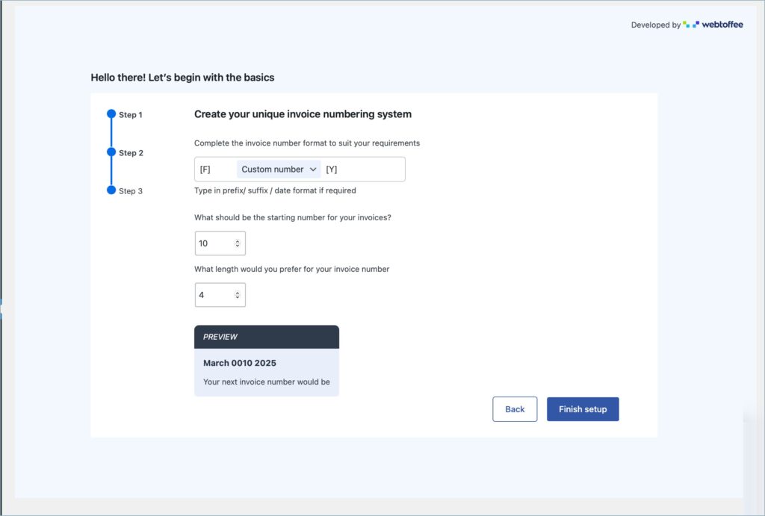The width and height of the screenshot is (765, 516).
Task: Select Step 3 in the progress tracker
Action: click(x=125, y=190)
